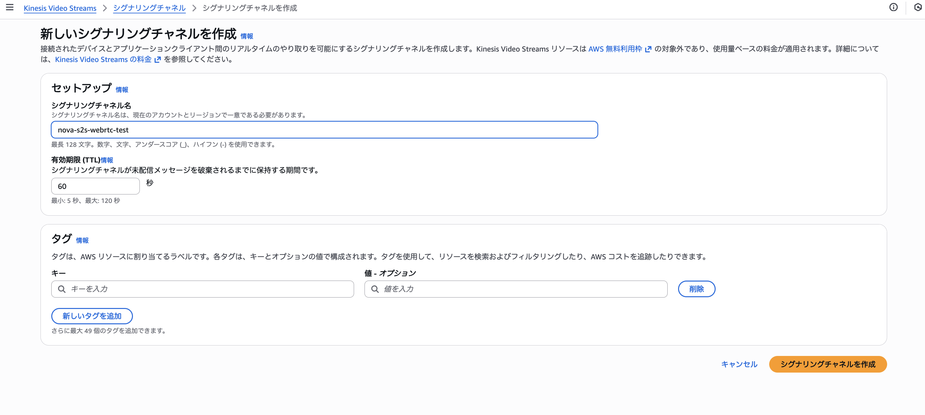This screenshot has height=415, width=925.
Task: Open the 情報 link beside the page title
Action: coord(247,36)
